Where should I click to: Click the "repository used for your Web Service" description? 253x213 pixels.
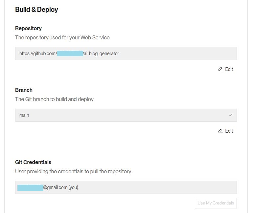(63, 38)
